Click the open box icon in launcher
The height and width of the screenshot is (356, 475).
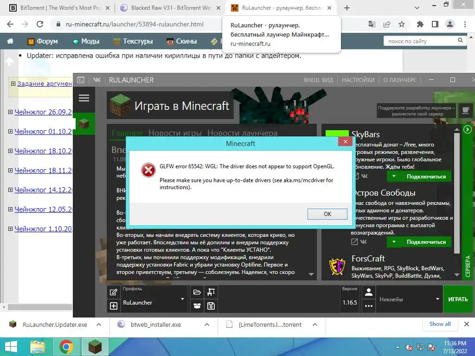click(x=197, y=306)
